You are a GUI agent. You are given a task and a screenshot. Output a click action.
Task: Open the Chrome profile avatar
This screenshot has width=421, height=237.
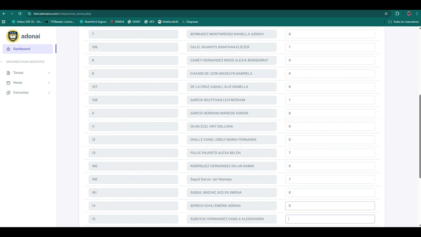[x=409, y=13]
